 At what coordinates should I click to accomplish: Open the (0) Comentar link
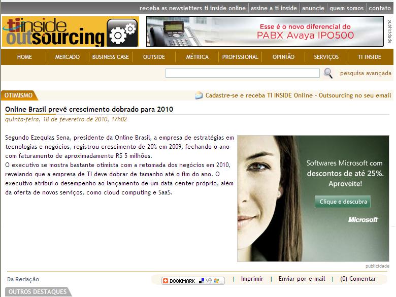[358, 279]
